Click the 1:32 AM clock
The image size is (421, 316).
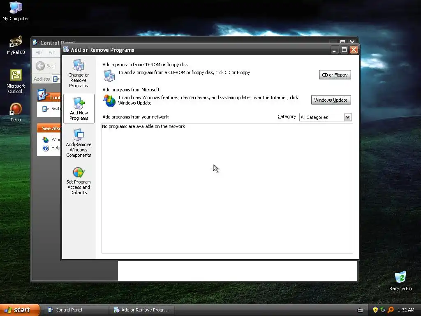pyautogui.click(x=406, y=310)
